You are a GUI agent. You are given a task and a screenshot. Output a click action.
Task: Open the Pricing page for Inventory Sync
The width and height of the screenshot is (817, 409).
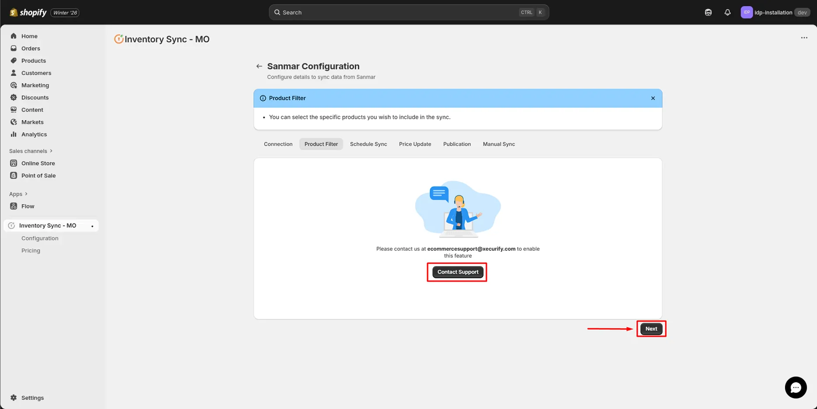pyautogui.click(x=31, y=250)
